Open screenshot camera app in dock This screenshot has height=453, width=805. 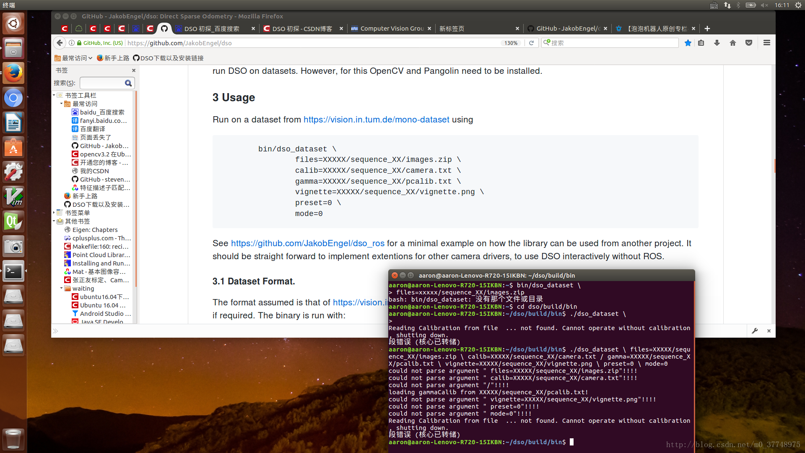13,247
